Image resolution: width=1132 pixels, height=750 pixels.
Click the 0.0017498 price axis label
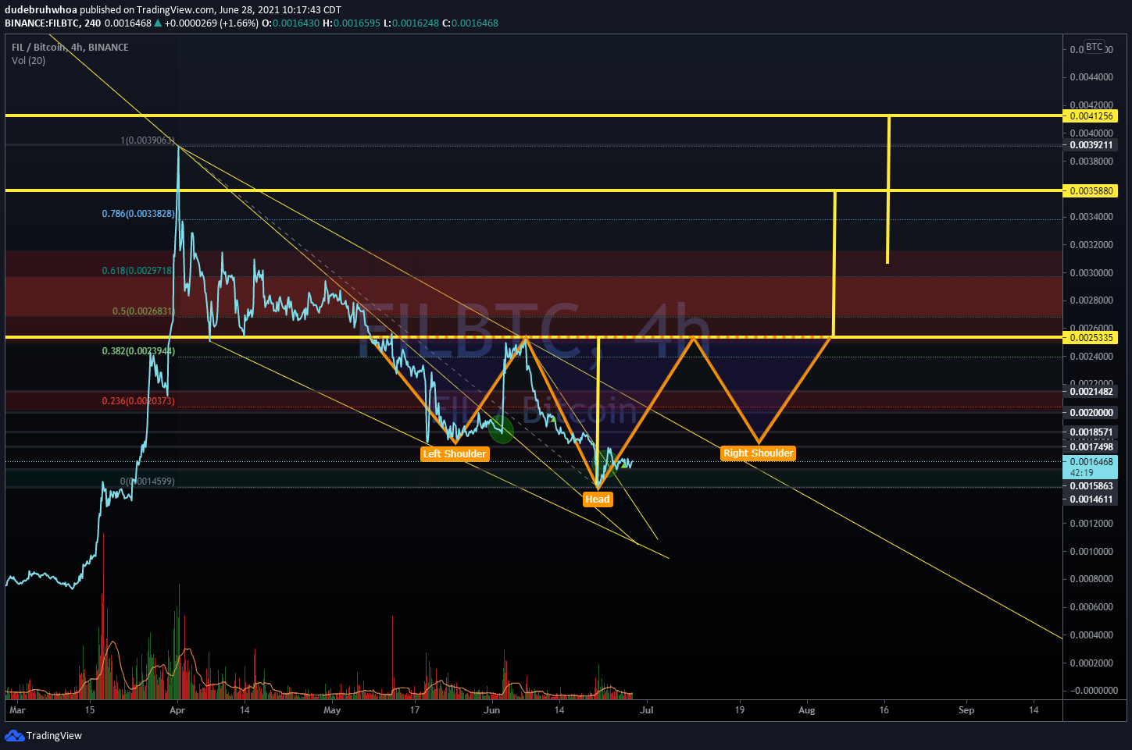(x=1091, y=446)
